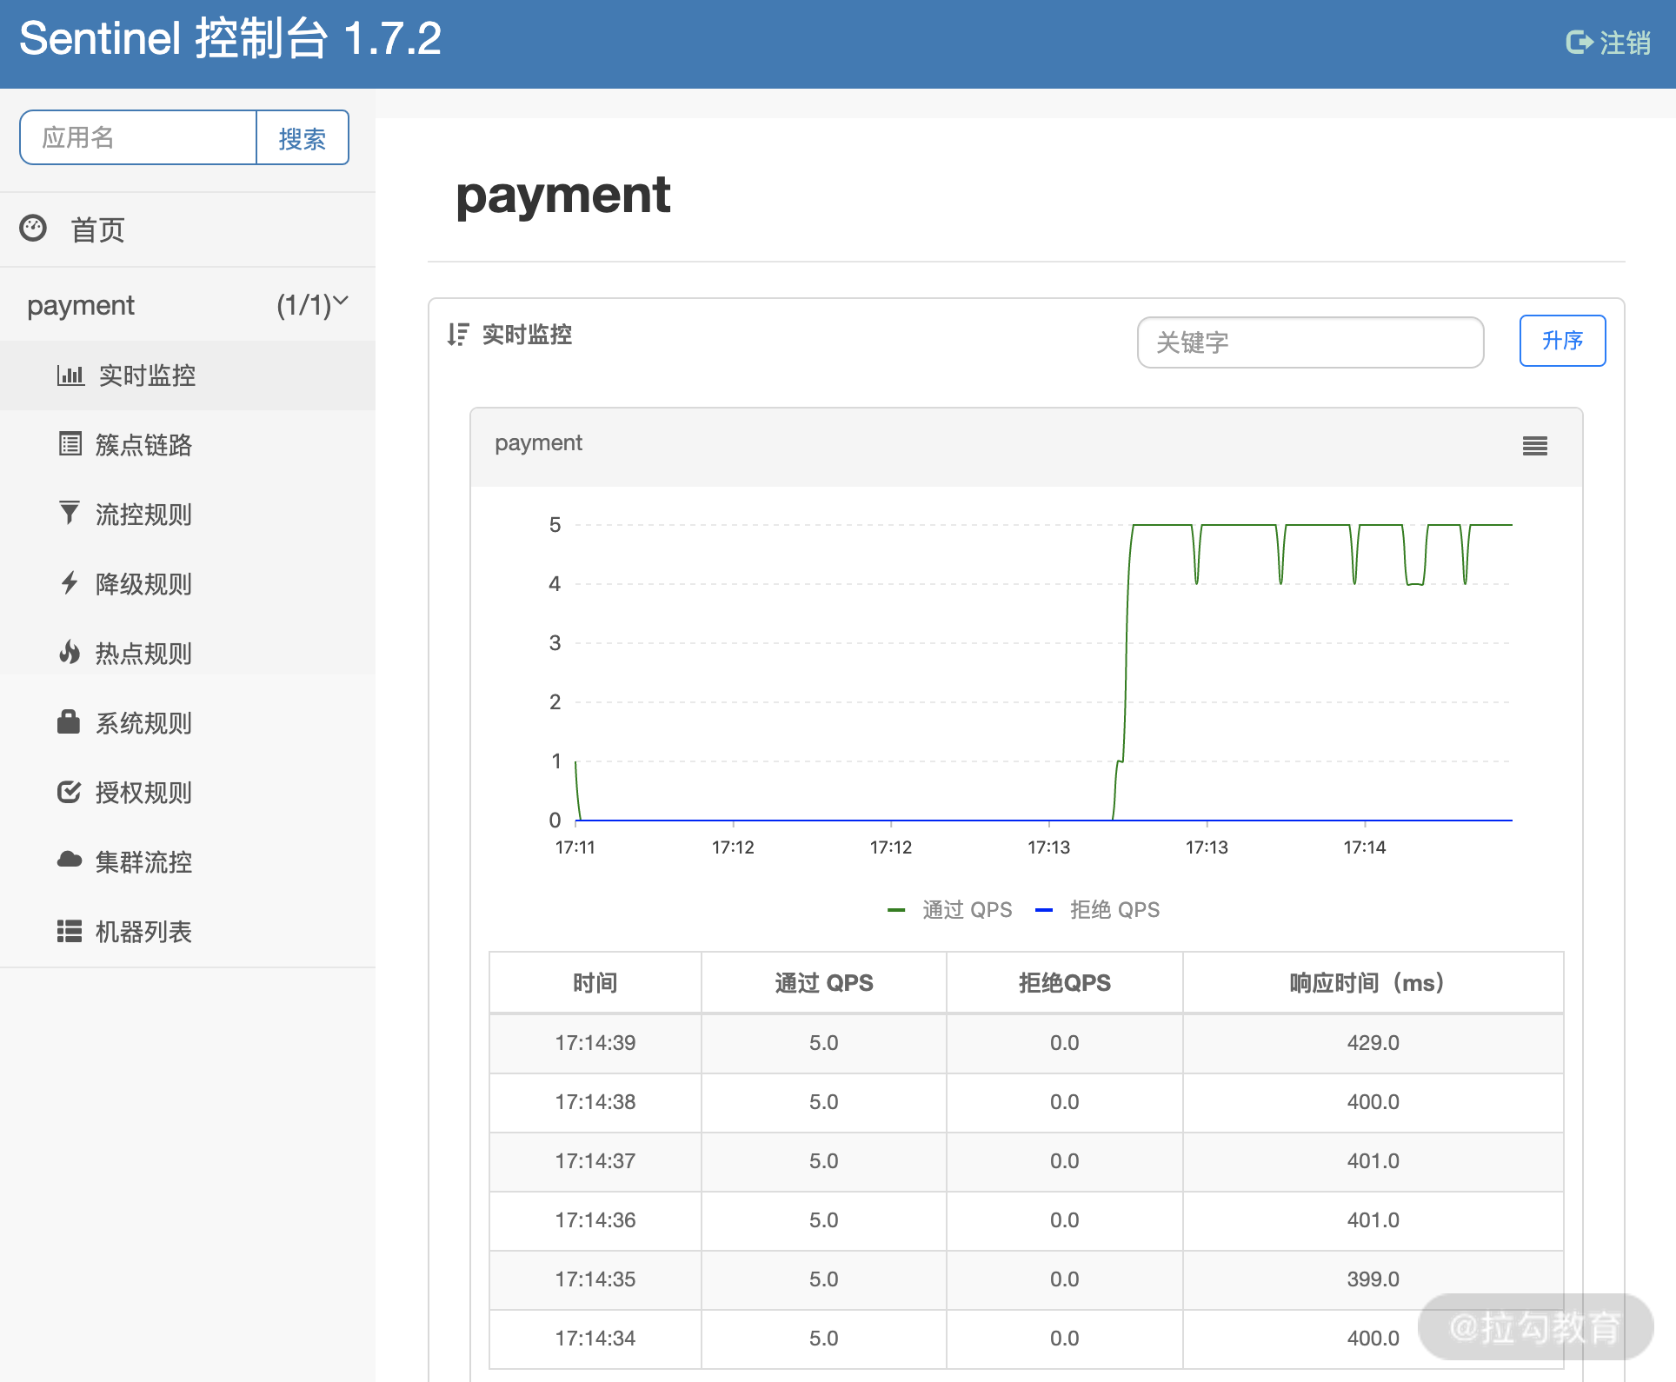Click the 17:14:39 time cell
1676x1382 pixels.
595,1043
